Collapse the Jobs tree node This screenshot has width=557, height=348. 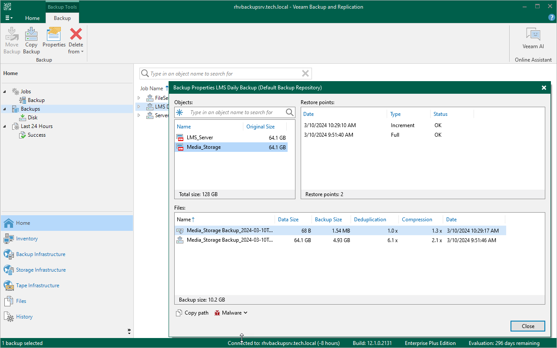(x=5, y=92)
